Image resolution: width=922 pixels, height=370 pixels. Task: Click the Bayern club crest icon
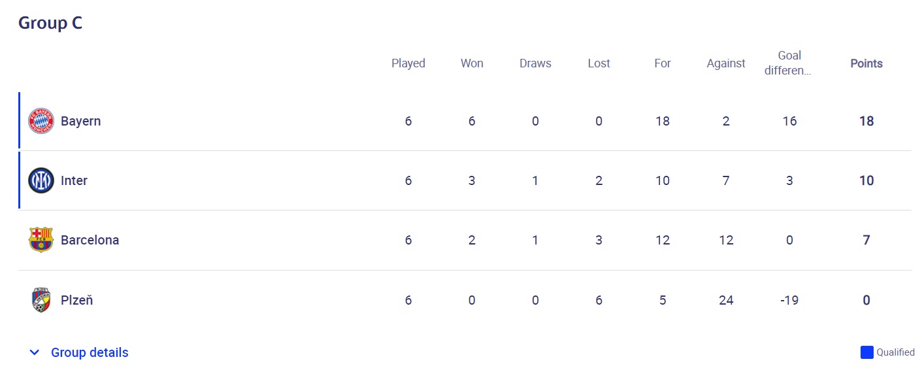(41, 121)
